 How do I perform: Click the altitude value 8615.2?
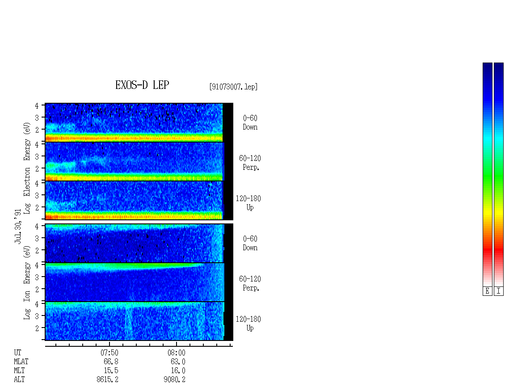click(108, 379)
